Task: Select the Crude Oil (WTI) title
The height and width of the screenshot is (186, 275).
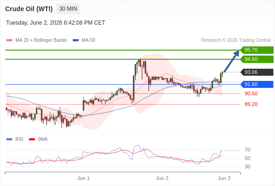Action: tap(29, 9)
